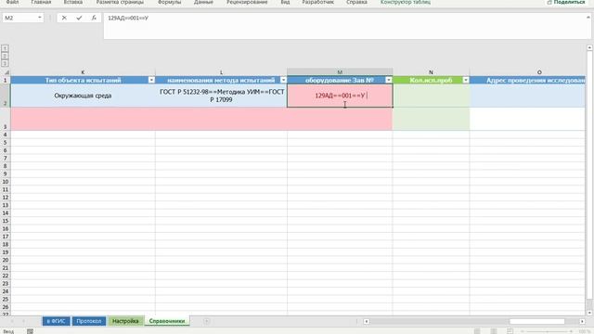
Task: Open filter dropdown for Тип объекта испытаний
Action: coord(151,80)
